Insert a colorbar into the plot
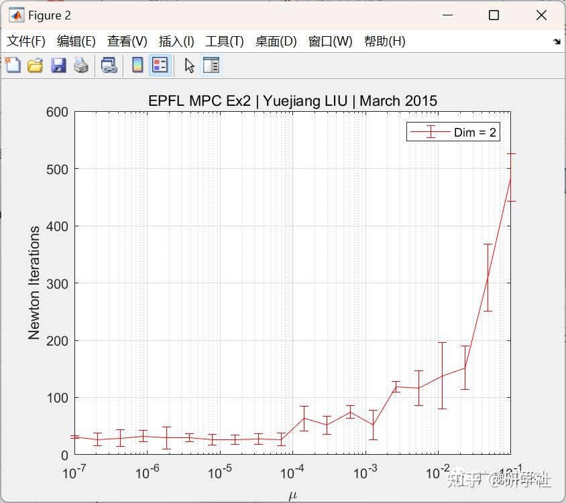Image resolution: width=566 pixels, height=503 pixels. click(x=137, y=65)
